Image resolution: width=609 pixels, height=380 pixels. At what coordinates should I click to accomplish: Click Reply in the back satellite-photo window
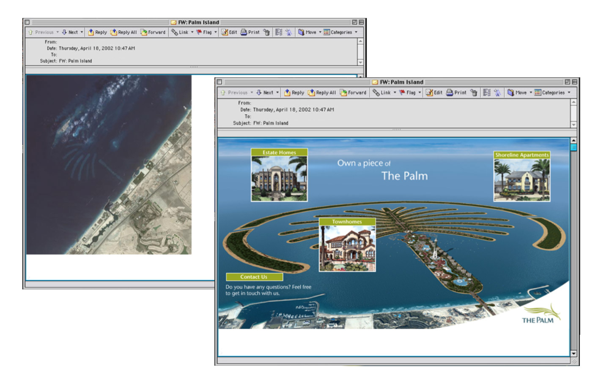[97, 32]
